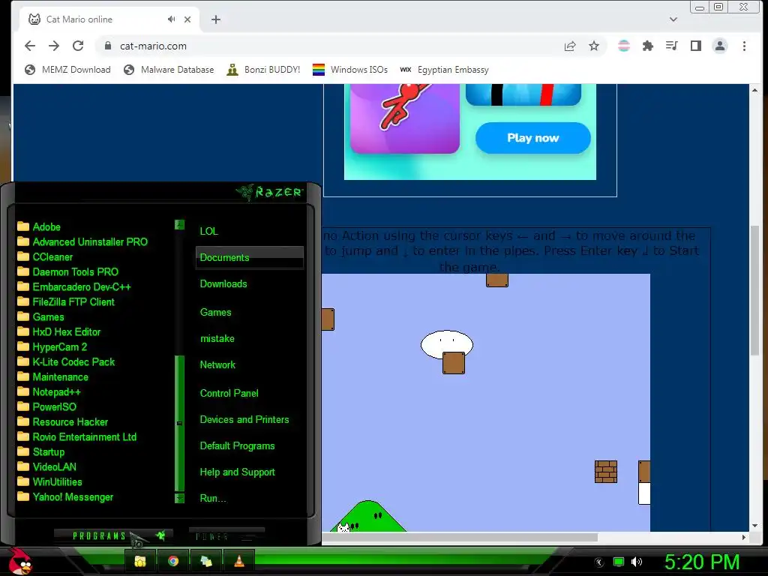This screenshot has width=768, height=576.
Task: Open the Maintenance folder
Action: (52, 377)
